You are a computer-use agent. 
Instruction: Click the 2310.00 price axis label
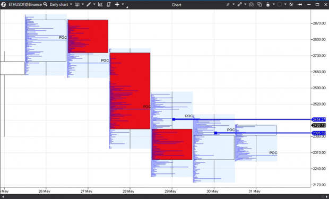pos(319,153)
